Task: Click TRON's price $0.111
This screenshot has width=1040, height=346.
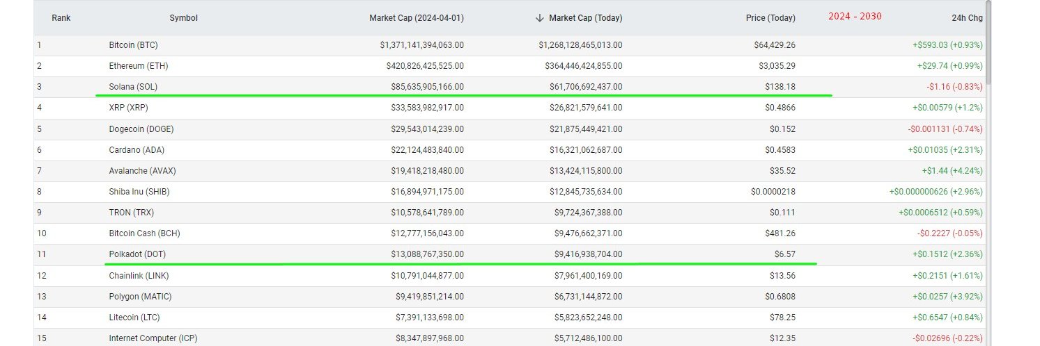Action: 782,213
